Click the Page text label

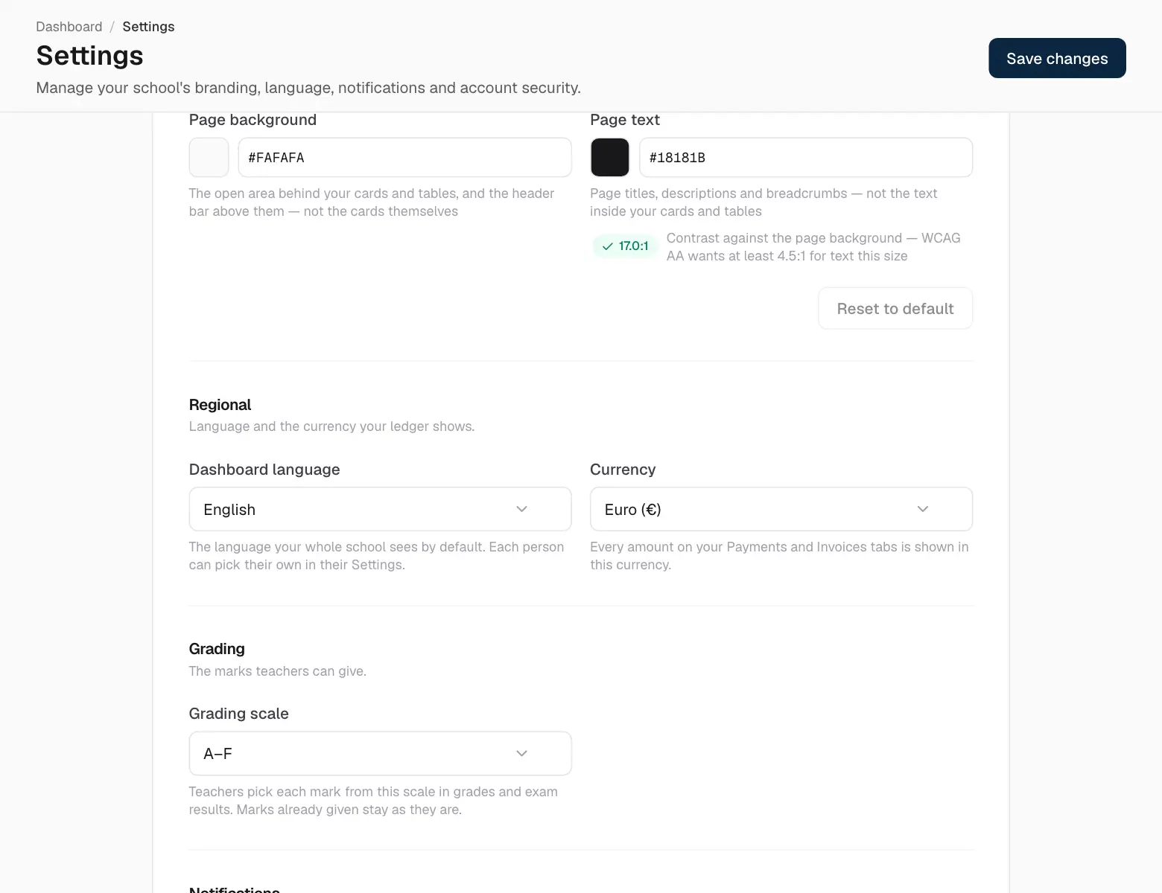pos(625,120)
